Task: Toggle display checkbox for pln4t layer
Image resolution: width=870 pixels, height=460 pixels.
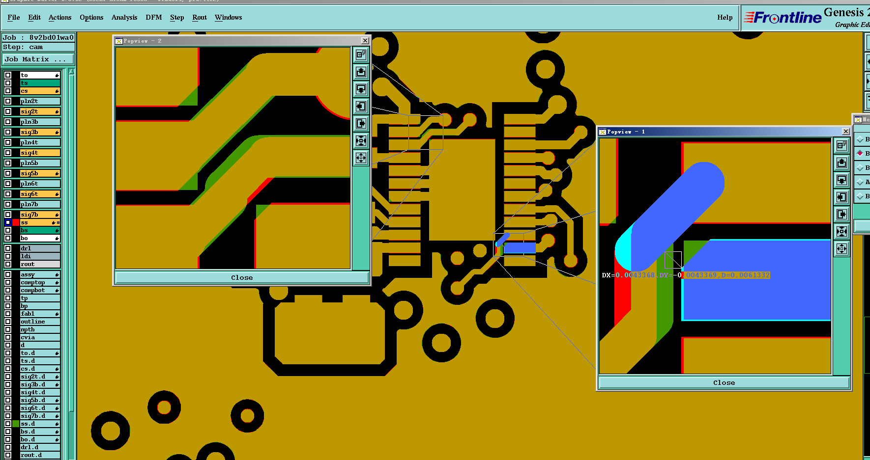Action: click(x=8, y=142)
